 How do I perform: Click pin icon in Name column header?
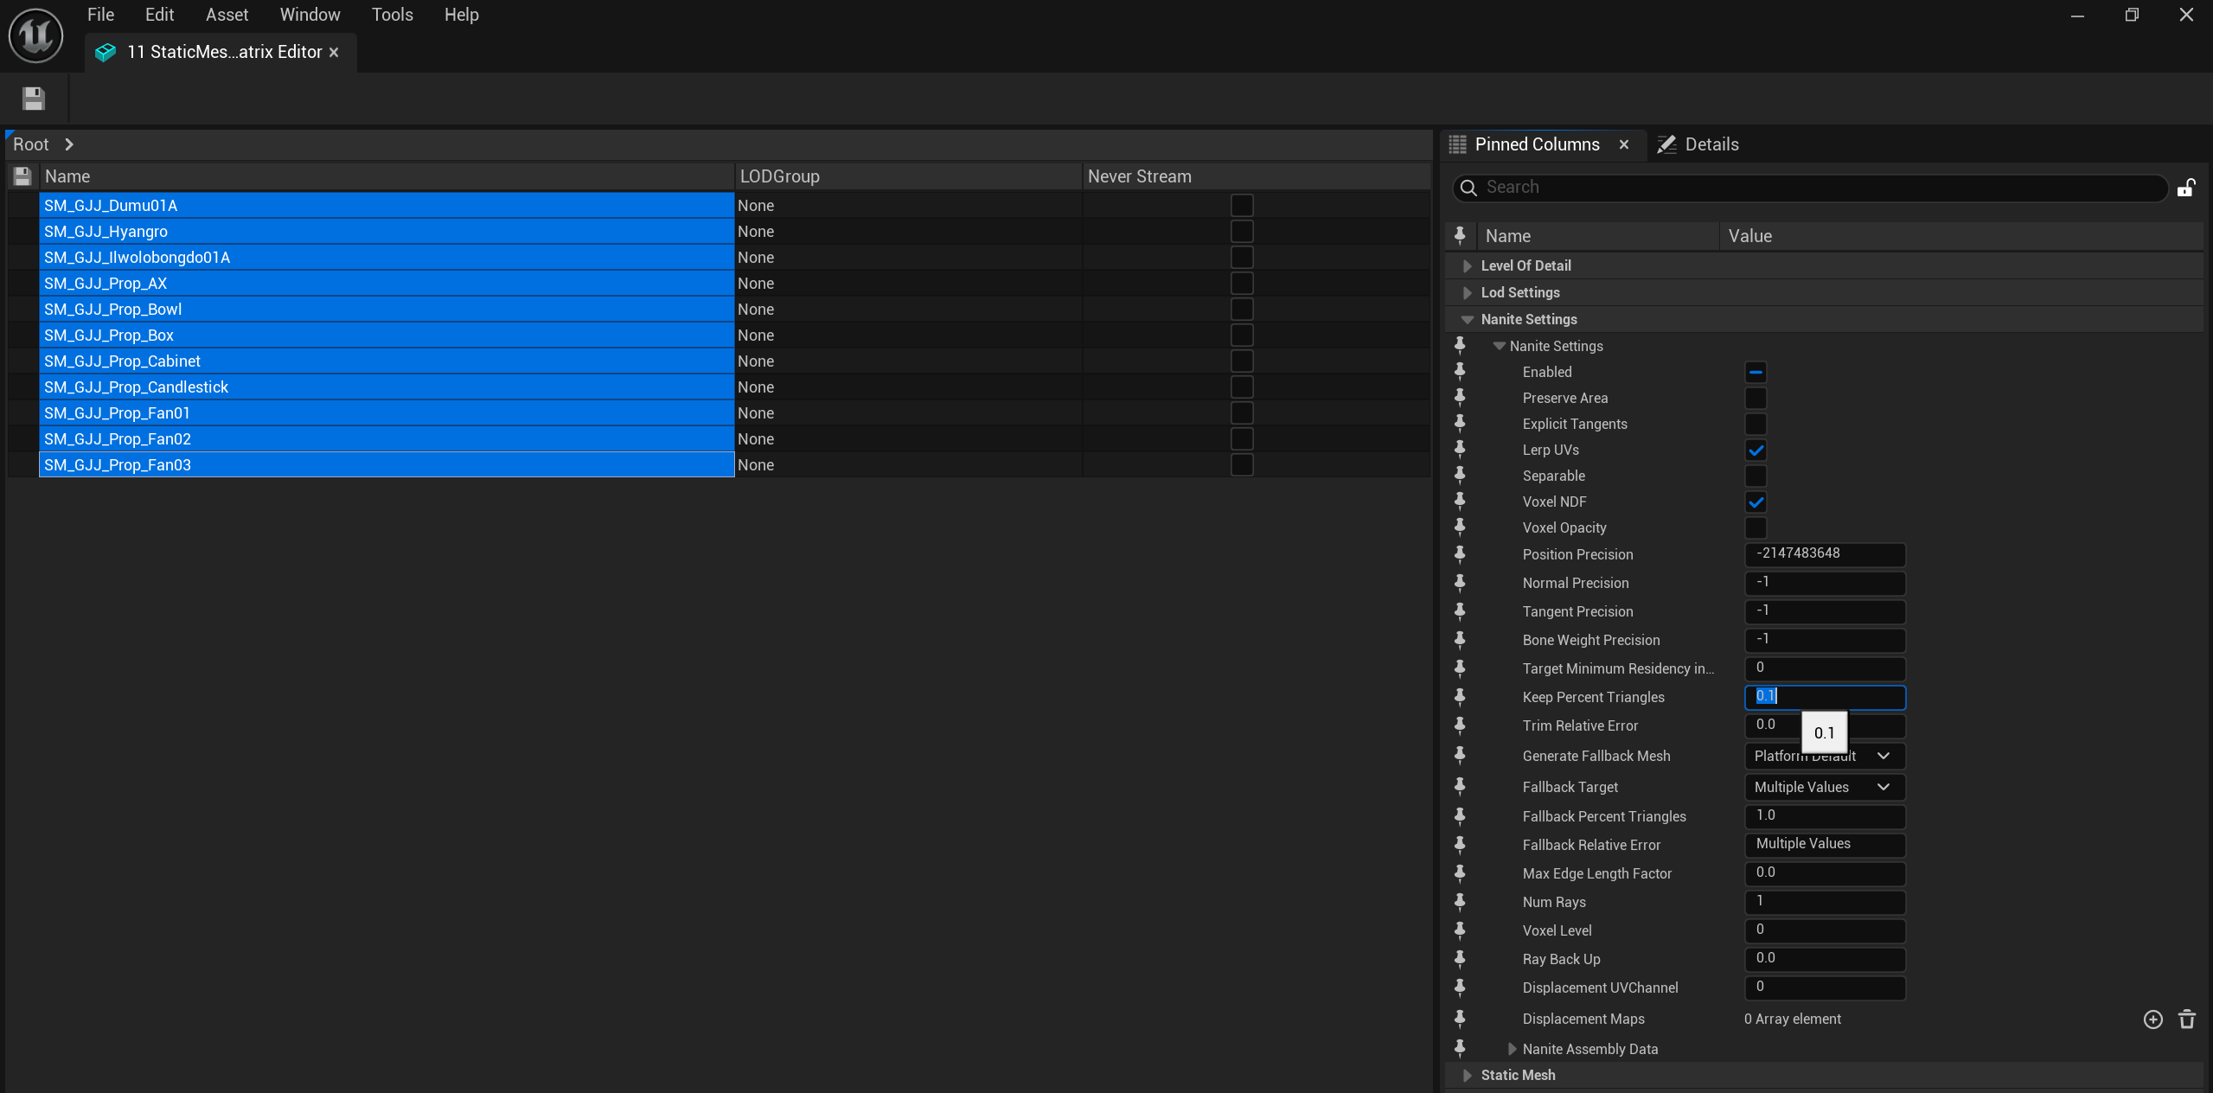point(1460,235)
